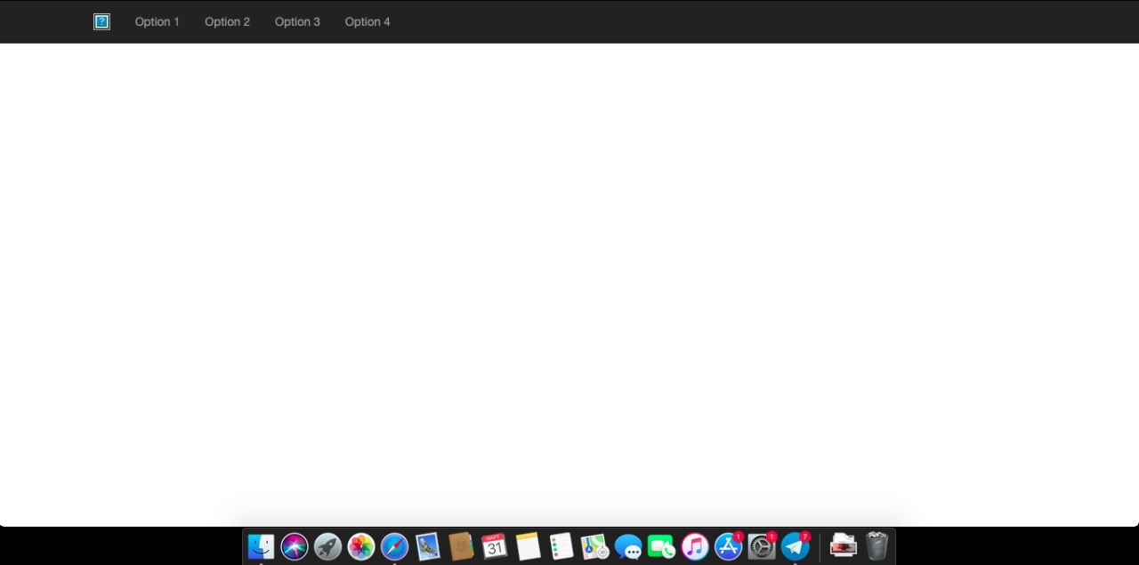Open Messages speech bubble icon
The image size is (1139, 565).
(628, 546)
